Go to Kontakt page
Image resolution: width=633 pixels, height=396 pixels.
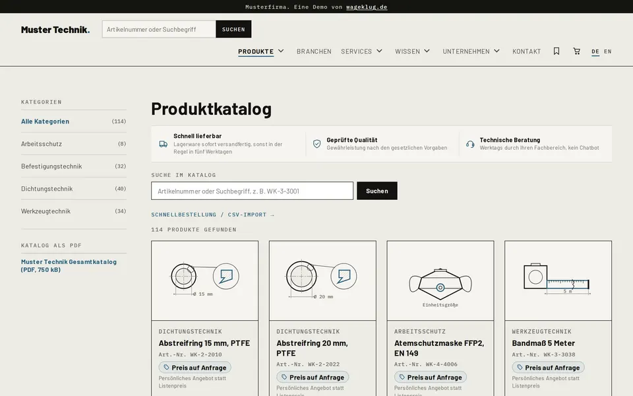click(526, 51)
